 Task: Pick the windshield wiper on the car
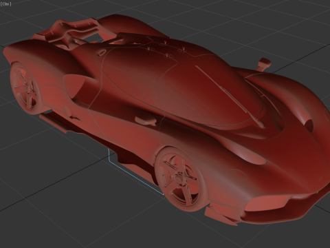pyautogui.click(x=230, y=96)
